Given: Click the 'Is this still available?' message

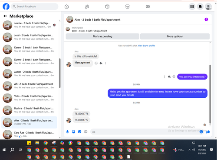Looking at the screenshot, I should pyautogui.click(x=86, y=56).
